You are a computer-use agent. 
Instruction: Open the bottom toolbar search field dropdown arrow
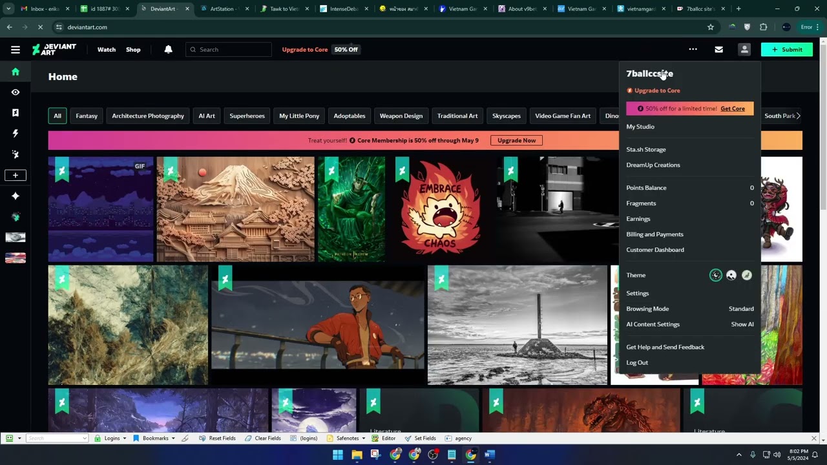85,438
